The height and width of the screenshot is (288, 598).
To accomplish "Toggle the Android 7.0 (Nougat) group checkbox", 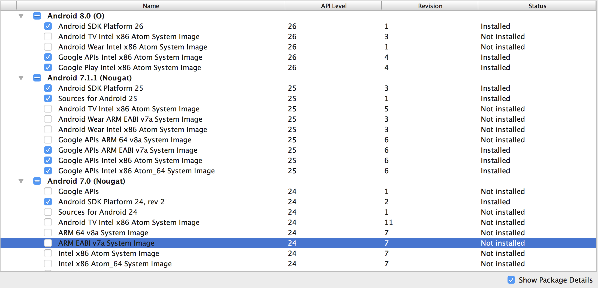I will tap(37, 181).
